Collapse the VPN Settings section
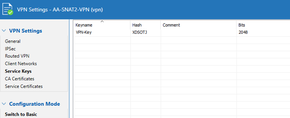 point(4,31)
